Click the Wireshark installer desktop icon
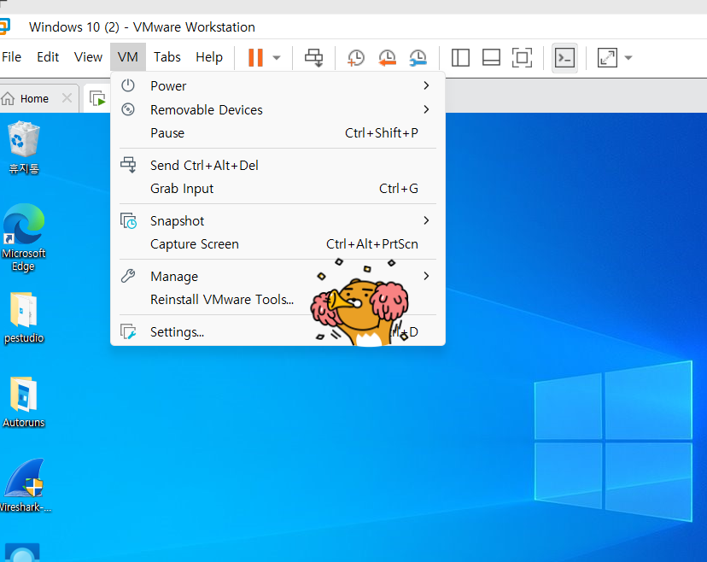This screenshot has height=562, width=707. (25, 485)
